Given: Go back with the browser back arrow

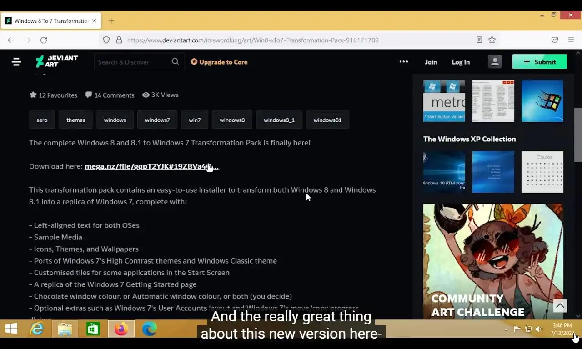Looking at the screenshot, I should pyautogui.click(x=11, y=40).
